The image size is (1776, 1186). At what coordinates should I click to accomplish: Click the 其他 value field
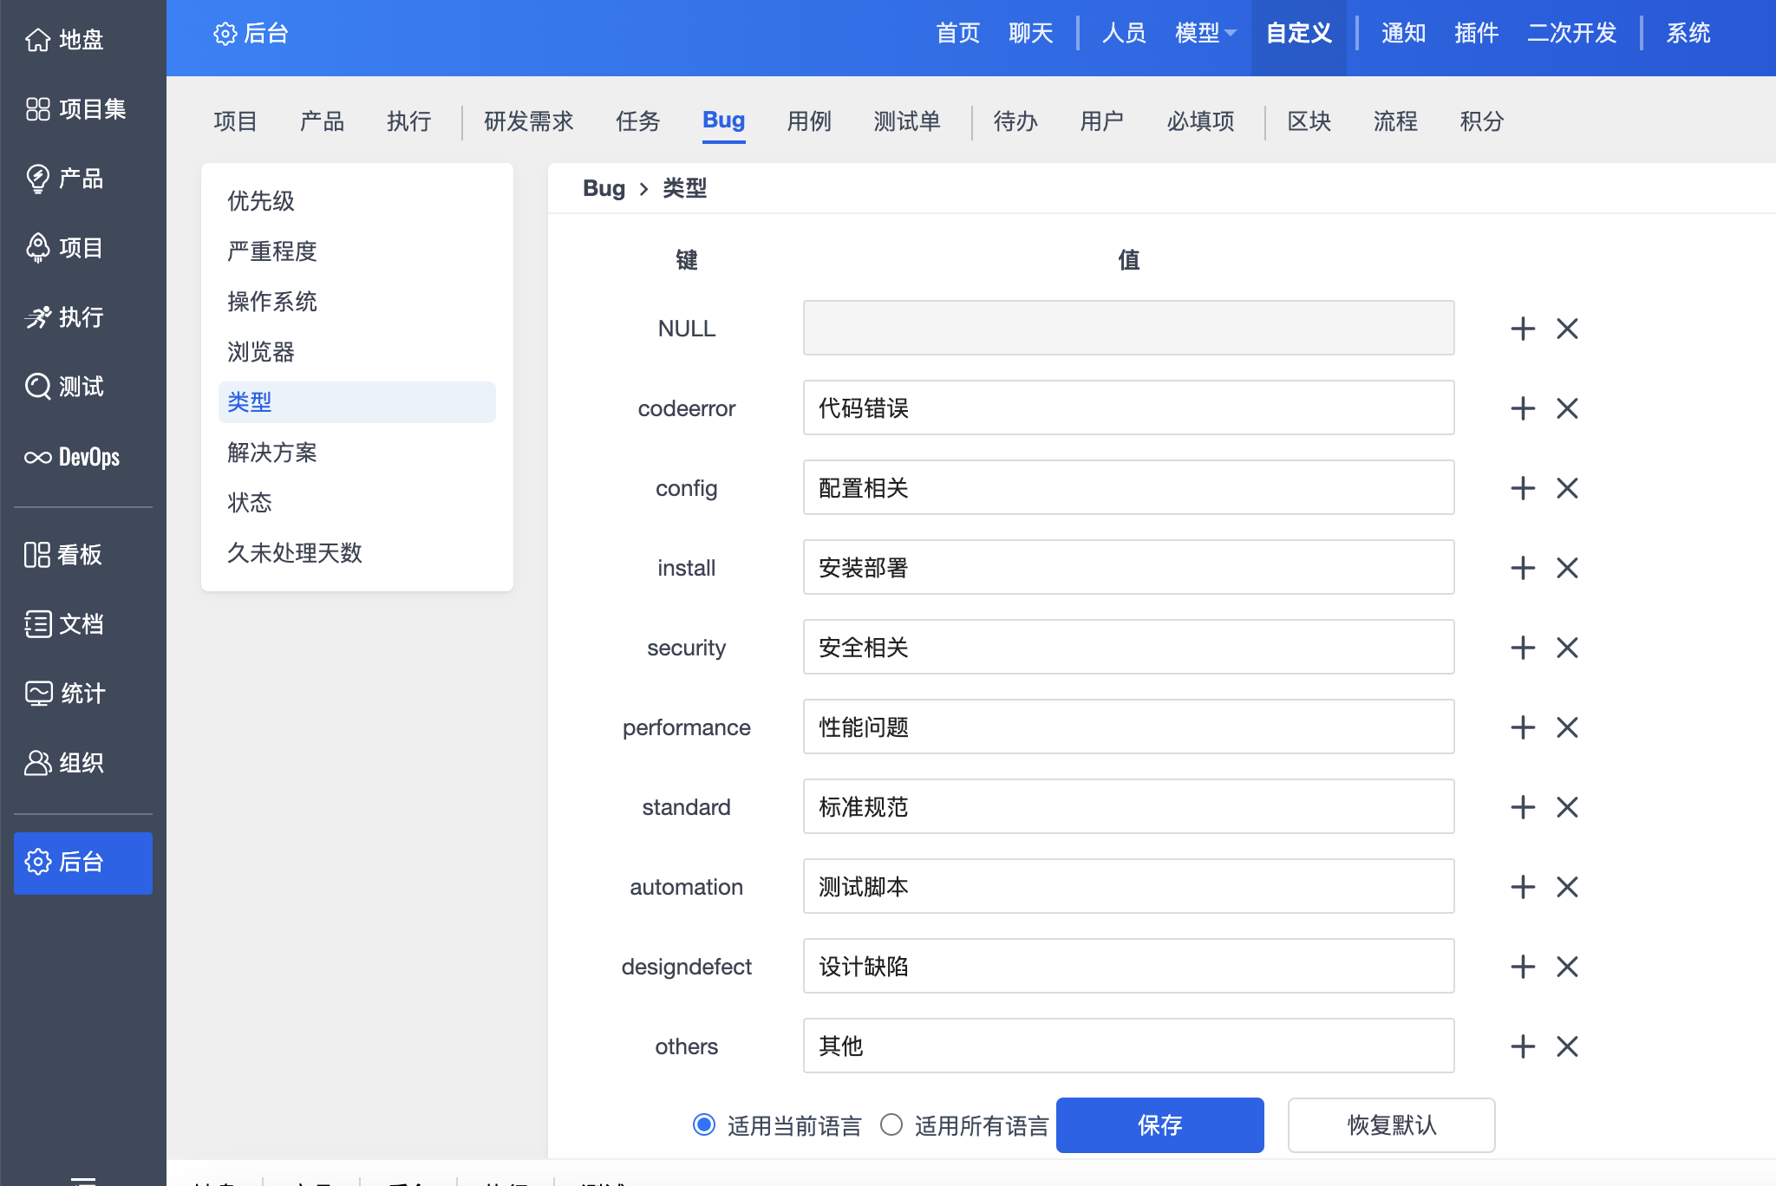click(1129, 1046)
